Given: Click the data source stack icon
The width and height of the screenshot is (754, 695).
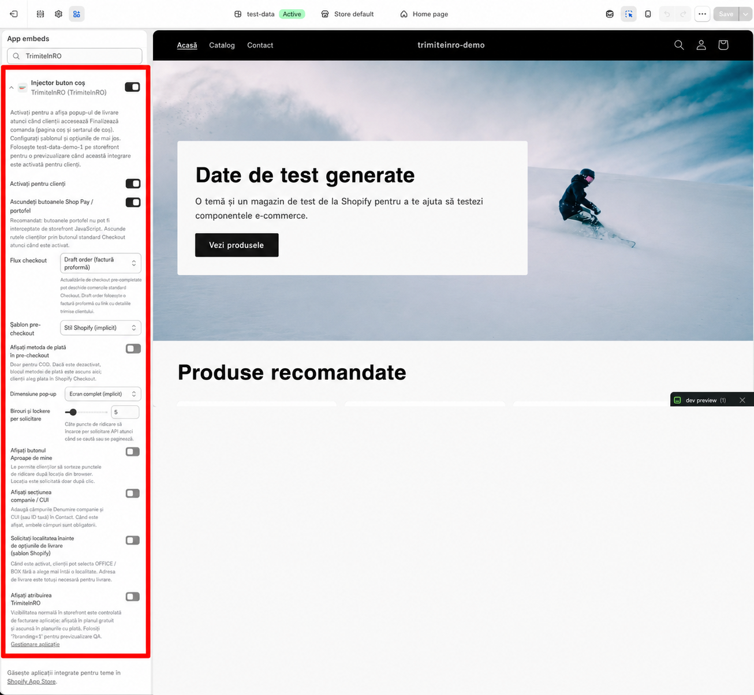Looking at the screenshot, I should pos(610,14).
